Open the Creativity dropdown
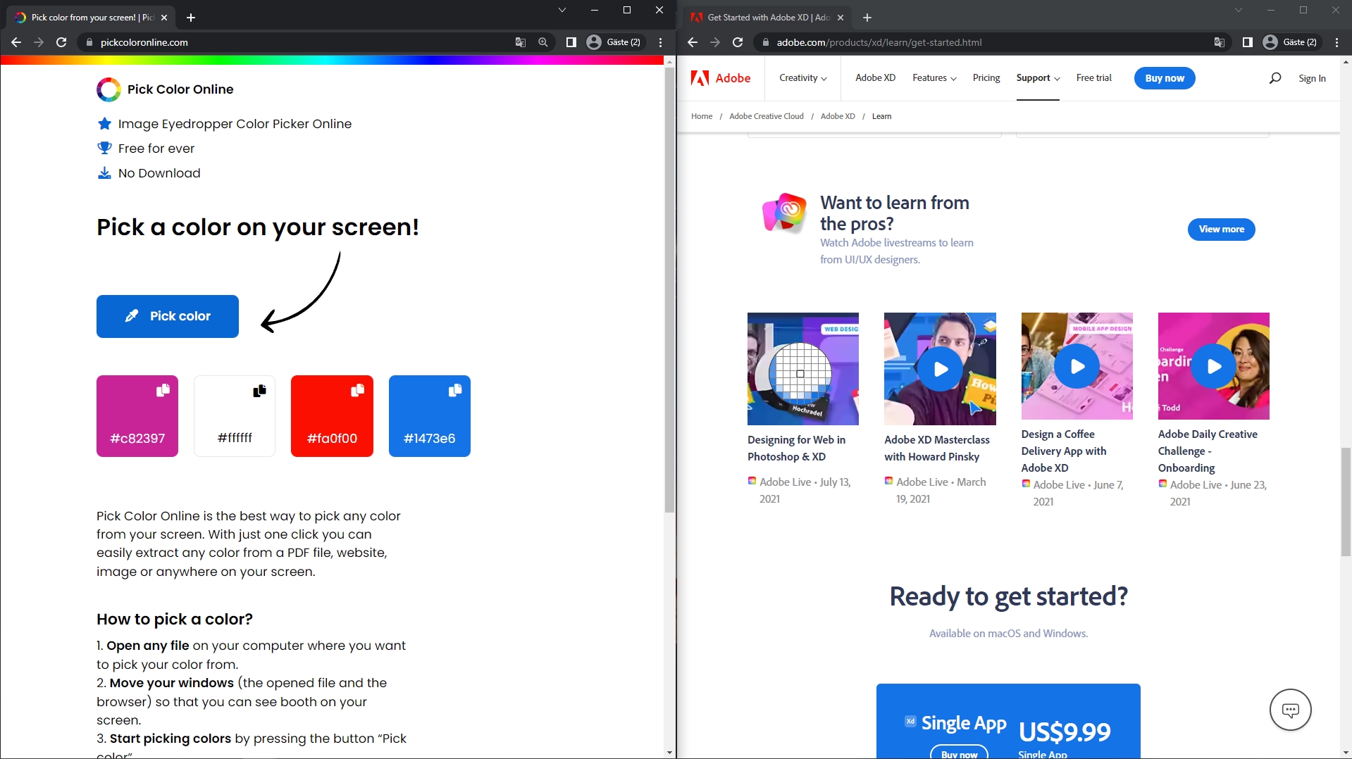Viewport: 1352px width, 759px height. pyautogui.click(x=802, y=78)
